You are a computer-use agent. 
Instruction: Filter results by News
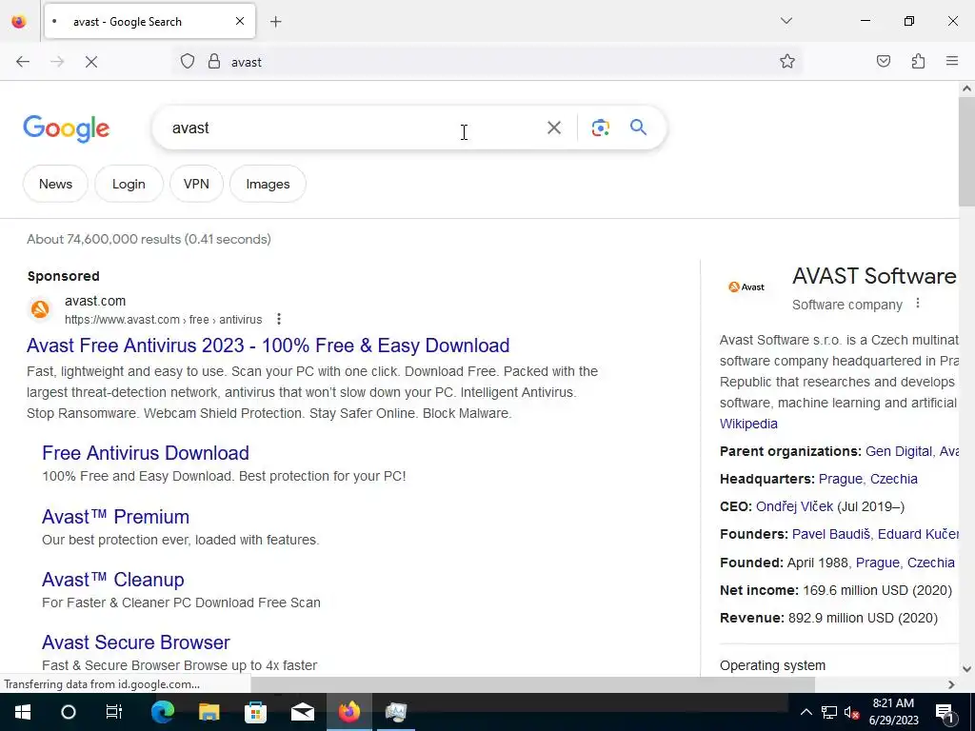coord(55,184)
